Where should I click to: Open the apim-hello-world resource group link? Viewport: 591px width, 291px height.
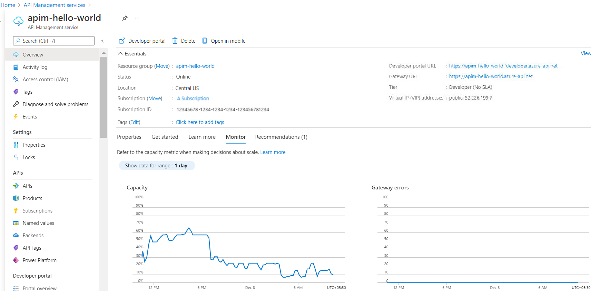point(195,66)
